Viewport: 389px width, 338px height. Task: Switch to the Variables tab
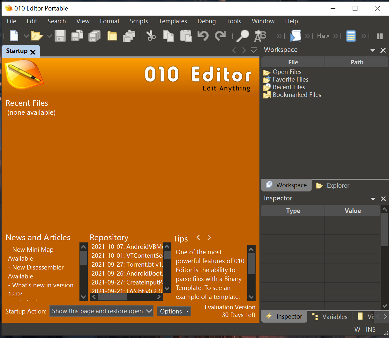pos(330,317)
